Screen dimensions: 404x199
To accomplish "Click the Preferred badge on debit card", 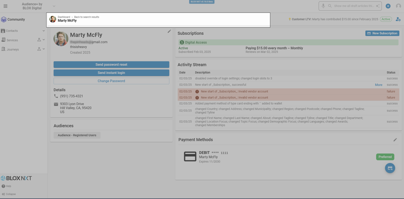I will (385, 157).
